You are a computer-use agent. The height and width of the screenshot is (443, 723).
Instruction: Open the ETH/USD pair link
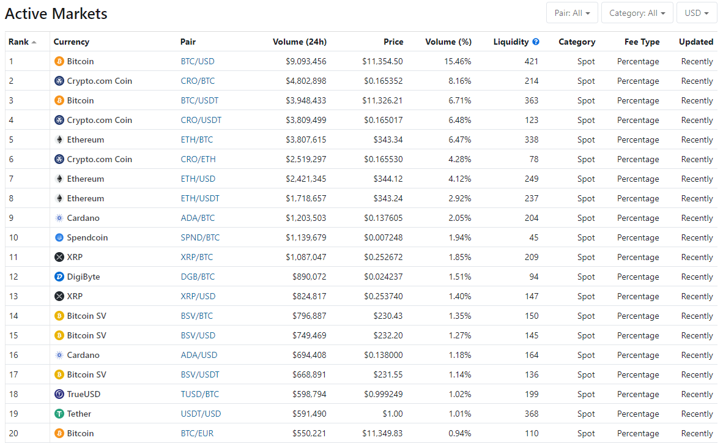coord(198,179)
